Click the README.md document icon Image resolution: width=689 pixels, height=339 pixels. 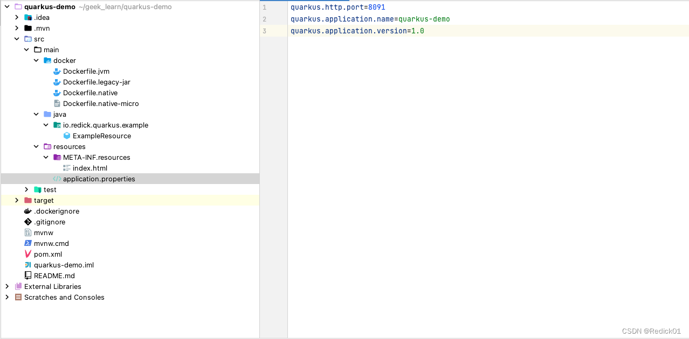click(x=28, y=276)
